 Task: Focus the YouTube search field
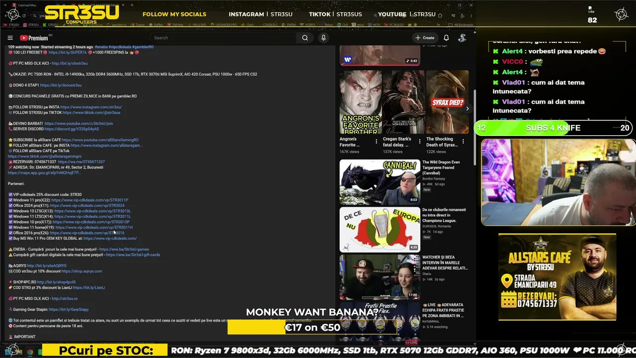pos(224,38)
